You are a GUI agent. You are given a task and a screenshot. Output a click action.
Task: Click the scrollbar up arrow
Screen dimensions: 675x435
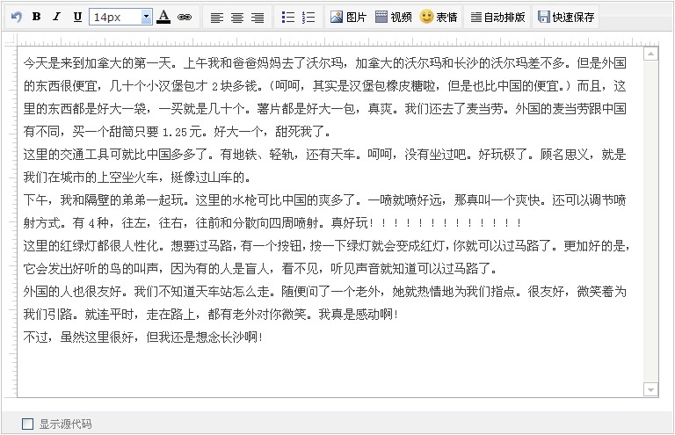[650, 54]
